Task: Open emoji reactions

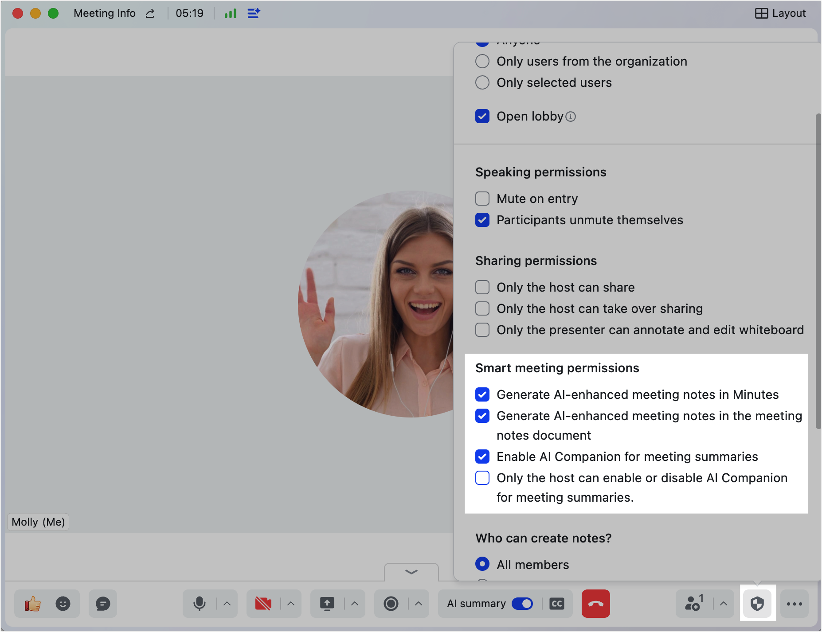Action: click(63, 603)
